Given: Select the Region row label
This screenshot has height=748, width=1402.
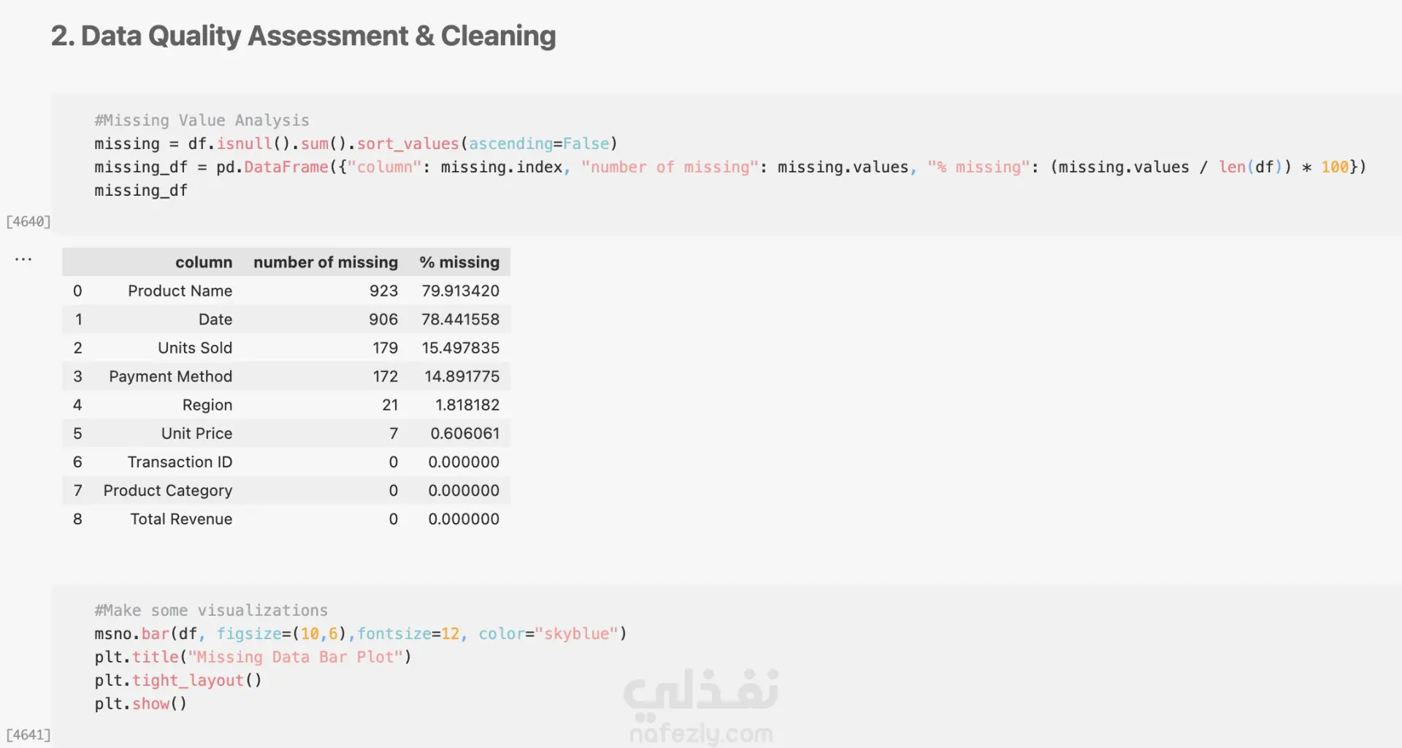Looking at the screenshot, I should pyautogui.click(x=207, y=405).
